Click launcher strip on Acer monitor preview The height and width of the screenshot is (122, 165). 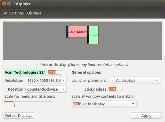click(88, 35)
